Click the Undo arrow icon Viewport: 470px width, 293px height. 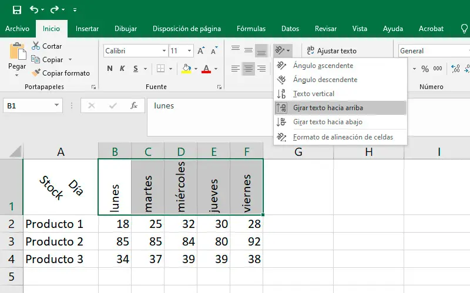pyautogui.click(x=33, y=10)
